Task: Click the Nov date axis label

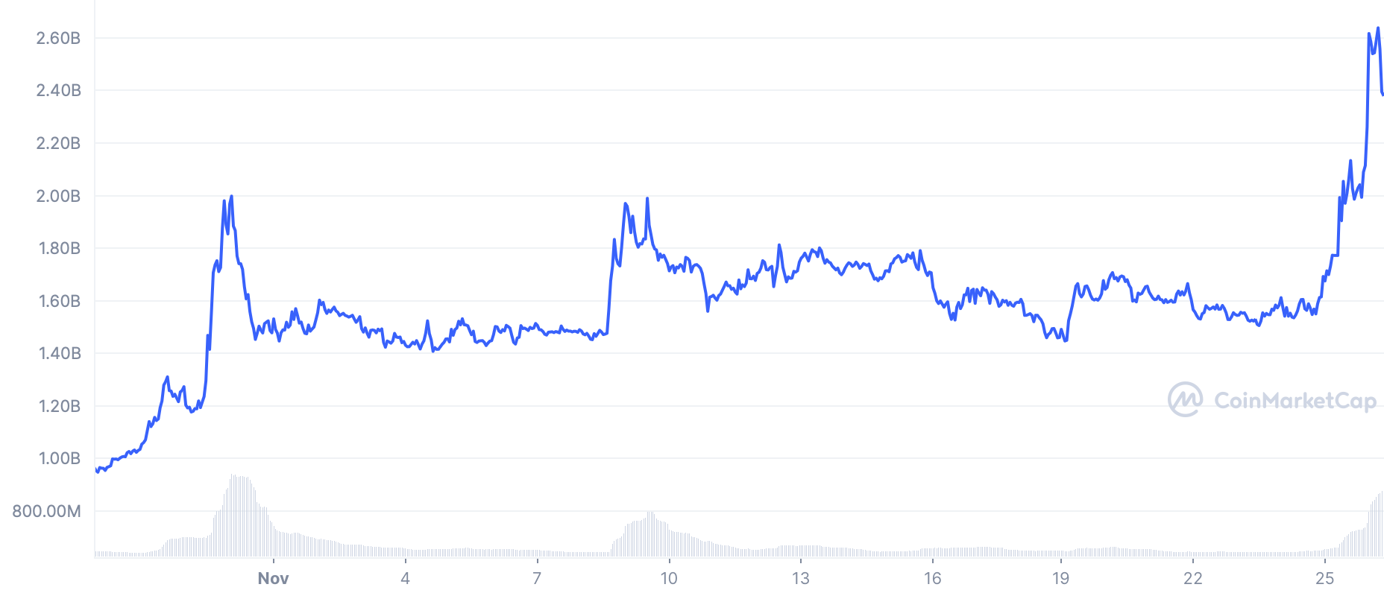Action: (x=273, y=578)
